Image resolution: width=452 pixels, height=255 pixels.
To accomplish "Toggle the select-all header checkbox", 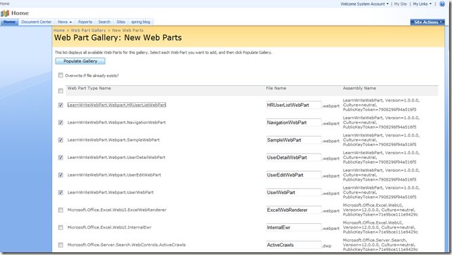I will 60,91.
